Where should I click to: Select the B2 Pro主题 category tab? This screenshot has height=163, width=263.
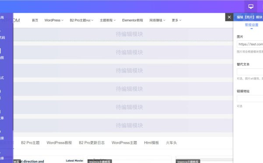[30, 143]
